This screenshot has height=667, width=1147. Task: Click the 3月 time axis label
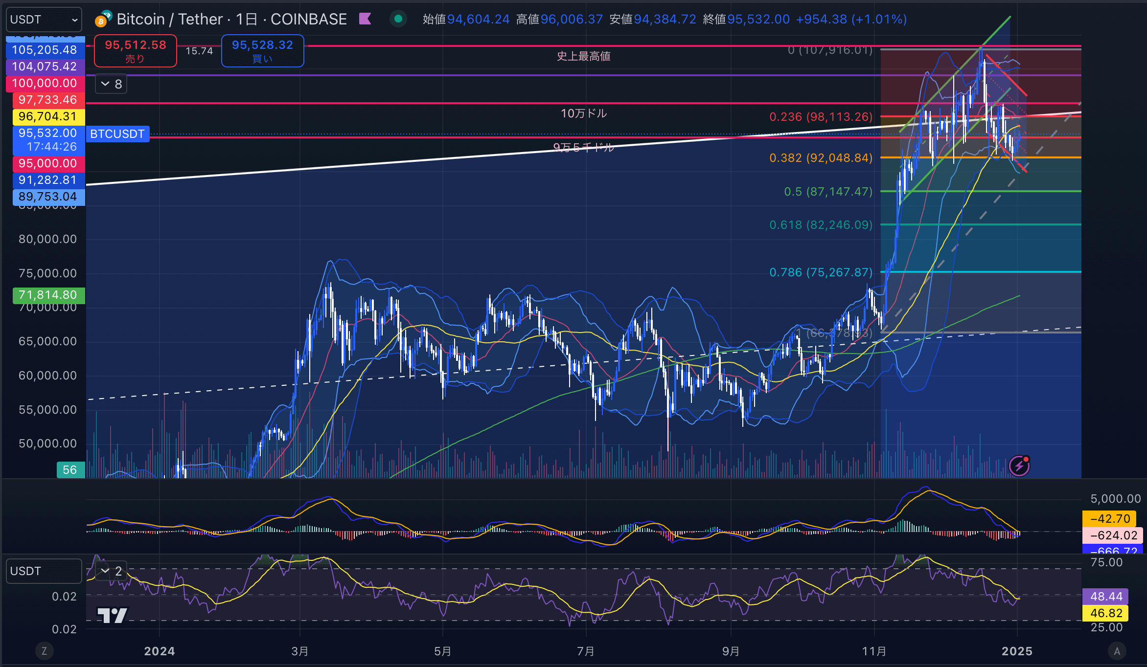(x=300, y=651)
